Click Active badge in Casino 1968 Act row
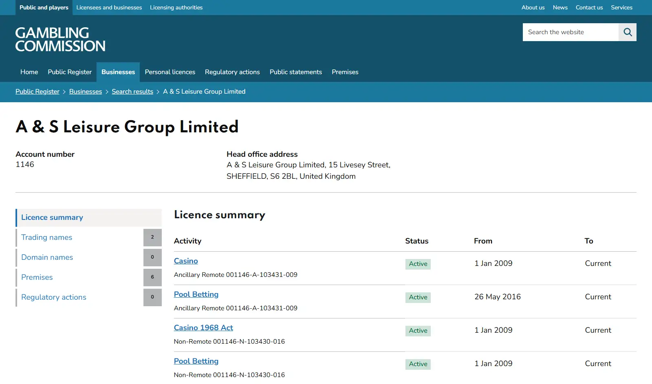This screenshot has height=384, width=652. (418, 331)
